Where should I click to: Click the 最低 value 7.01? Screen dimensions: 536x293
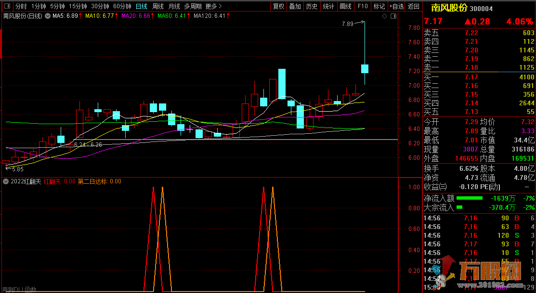pyautogui.click(x=471, y=140)
